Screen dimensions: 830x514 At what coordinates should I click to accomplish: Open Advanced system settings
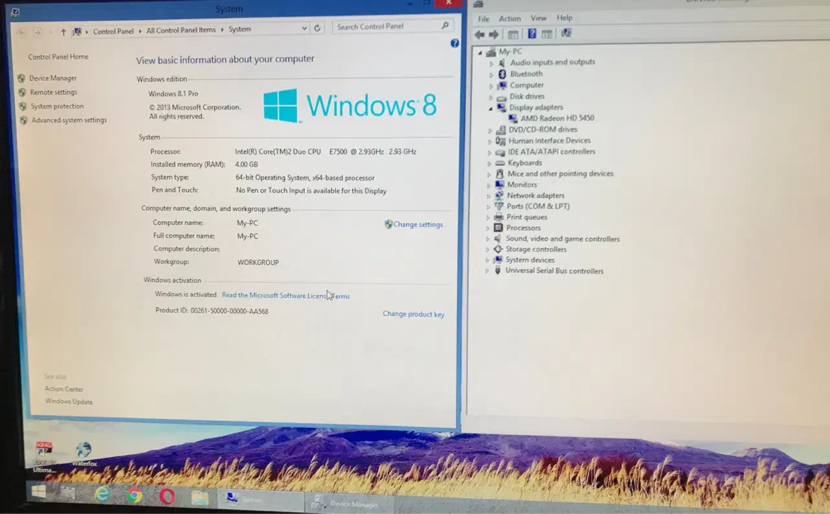69,120
